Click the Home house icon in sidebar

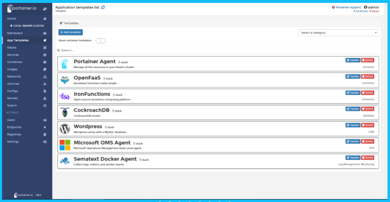[45, 19]
